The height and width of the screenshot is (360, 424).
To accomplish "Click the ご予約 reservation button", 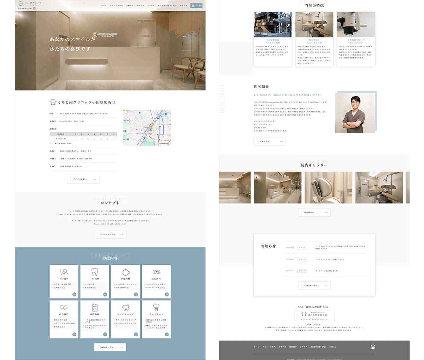I will 196,6.
